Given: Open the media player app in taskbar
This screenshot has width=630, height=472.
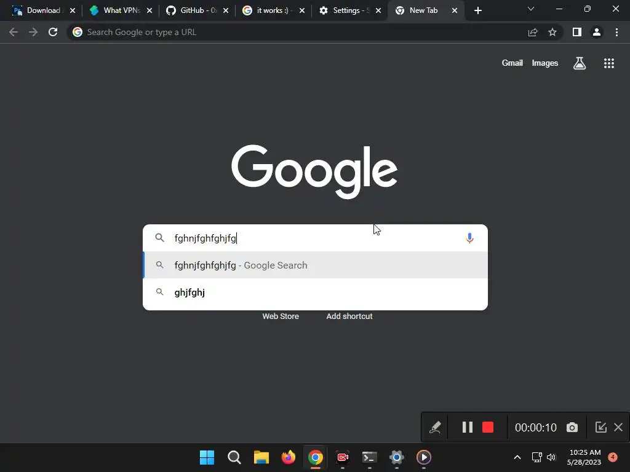Looking at the screenshot, I should [424, 457].
